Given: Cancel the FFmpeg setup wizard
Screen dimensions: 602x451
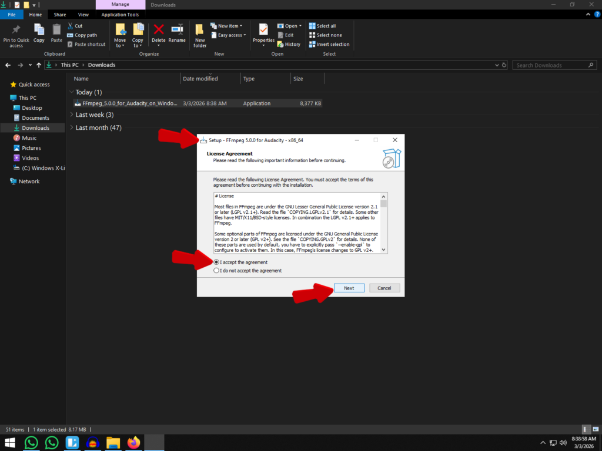Looking at the screenshot, I should coord(384,288).
